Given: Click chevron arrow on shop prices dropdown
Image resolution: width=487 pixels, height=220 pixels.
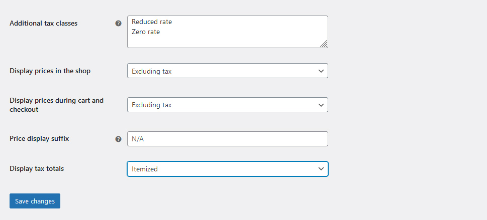Looking at the screenshot, I should (x=321, y=71).
